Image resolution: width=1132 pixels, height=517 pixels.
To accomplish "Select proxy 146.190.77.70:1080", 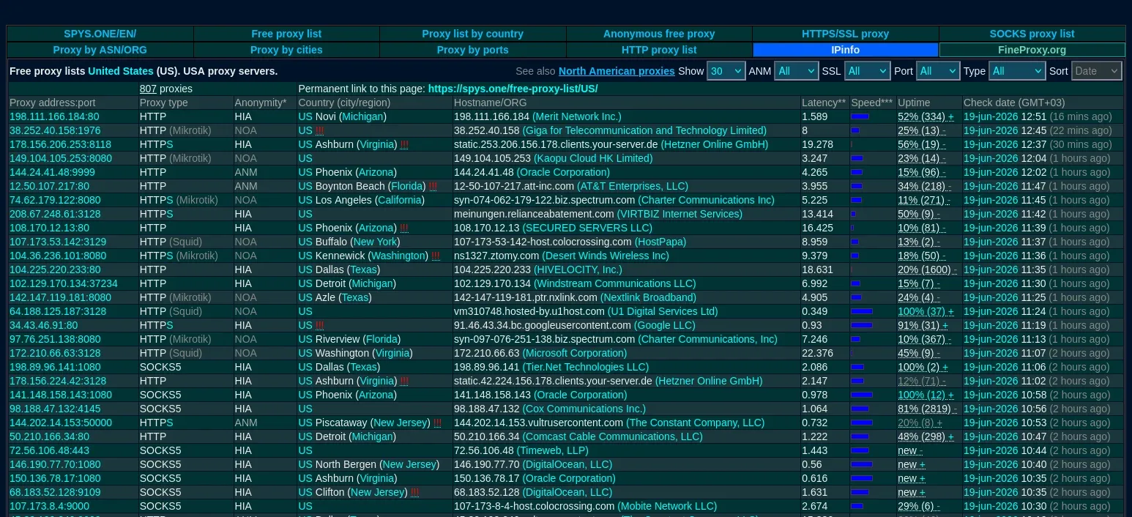I will 55,464.
